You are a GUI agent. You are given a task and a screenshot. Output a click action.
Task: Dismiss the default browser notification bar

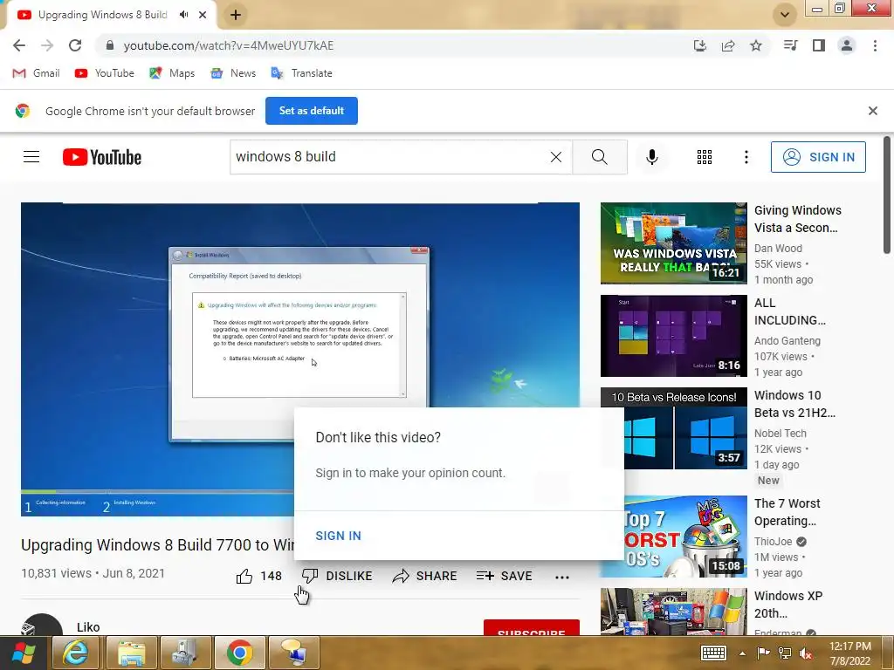pos(873,111)
